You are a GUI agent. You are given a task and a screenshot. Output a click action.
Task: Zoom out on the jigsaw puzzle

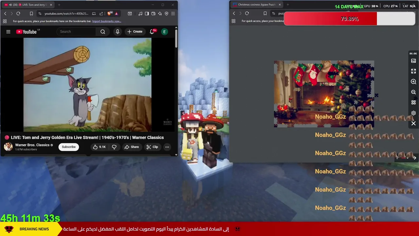pos(413,92)
